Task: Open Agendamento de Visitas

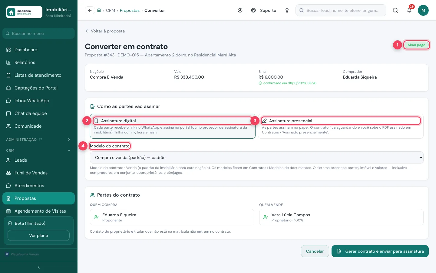Action: [x=38, y=211]
